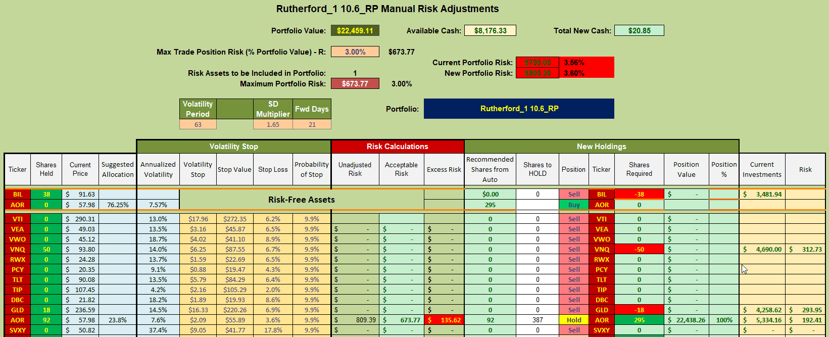Click AOR excess risk 135.62 cell
This screenshot has width=829, height=337.
pyautogui.click(x=444, y=320)
